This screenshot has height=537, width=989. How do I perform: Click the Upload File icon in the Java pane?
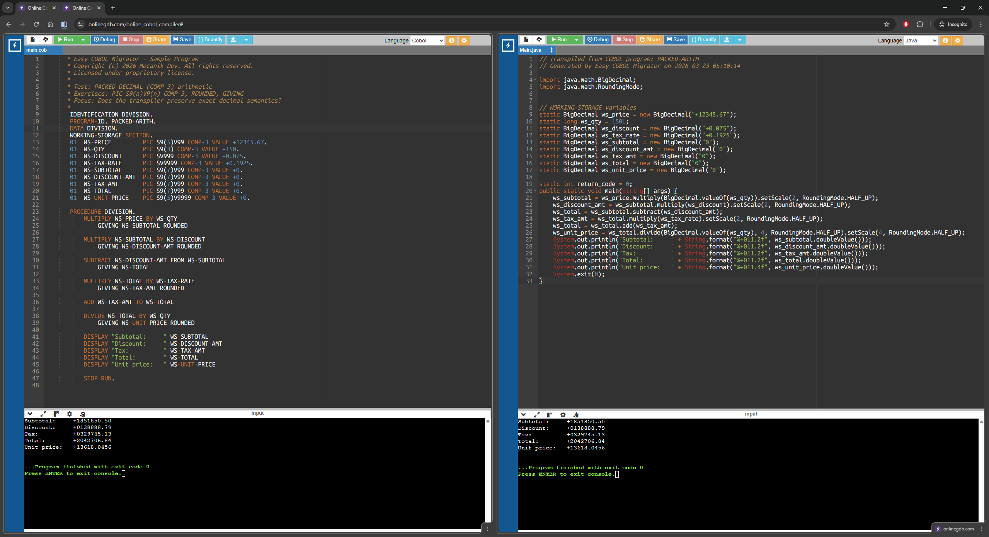(x=539, y=39)
